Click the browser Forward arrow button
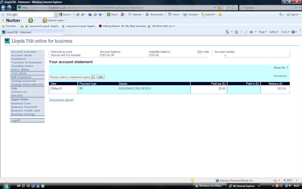 tap(9, 8)
